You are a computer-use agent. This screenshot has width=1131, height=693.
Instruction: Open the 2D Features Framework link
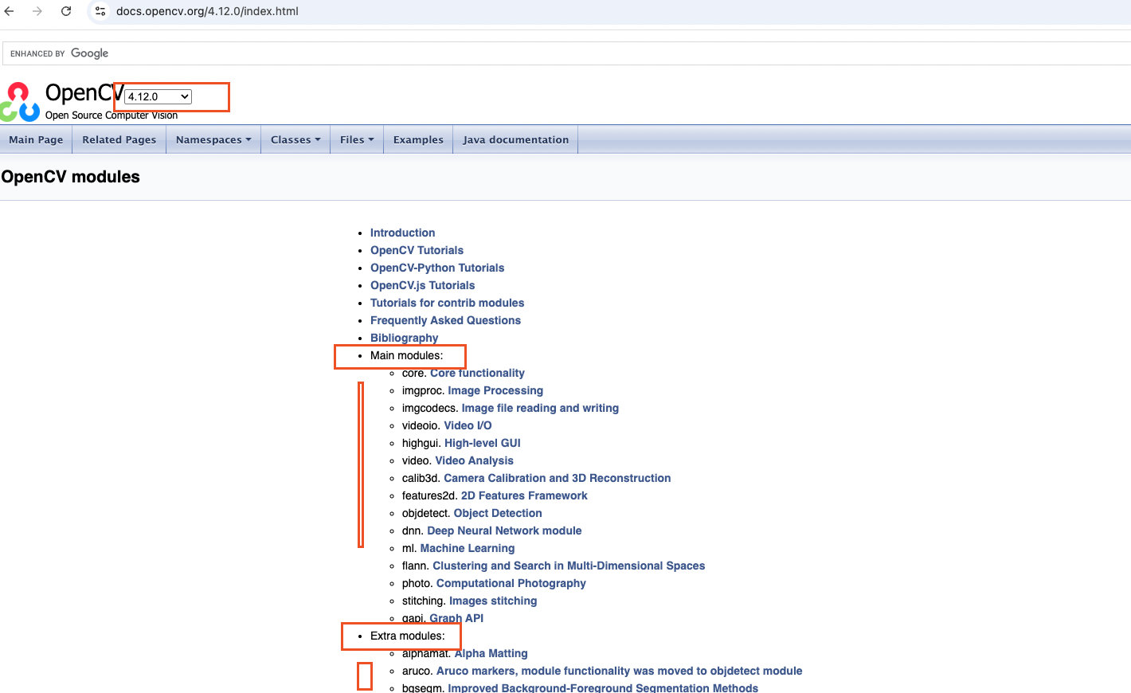pos(524,495)
